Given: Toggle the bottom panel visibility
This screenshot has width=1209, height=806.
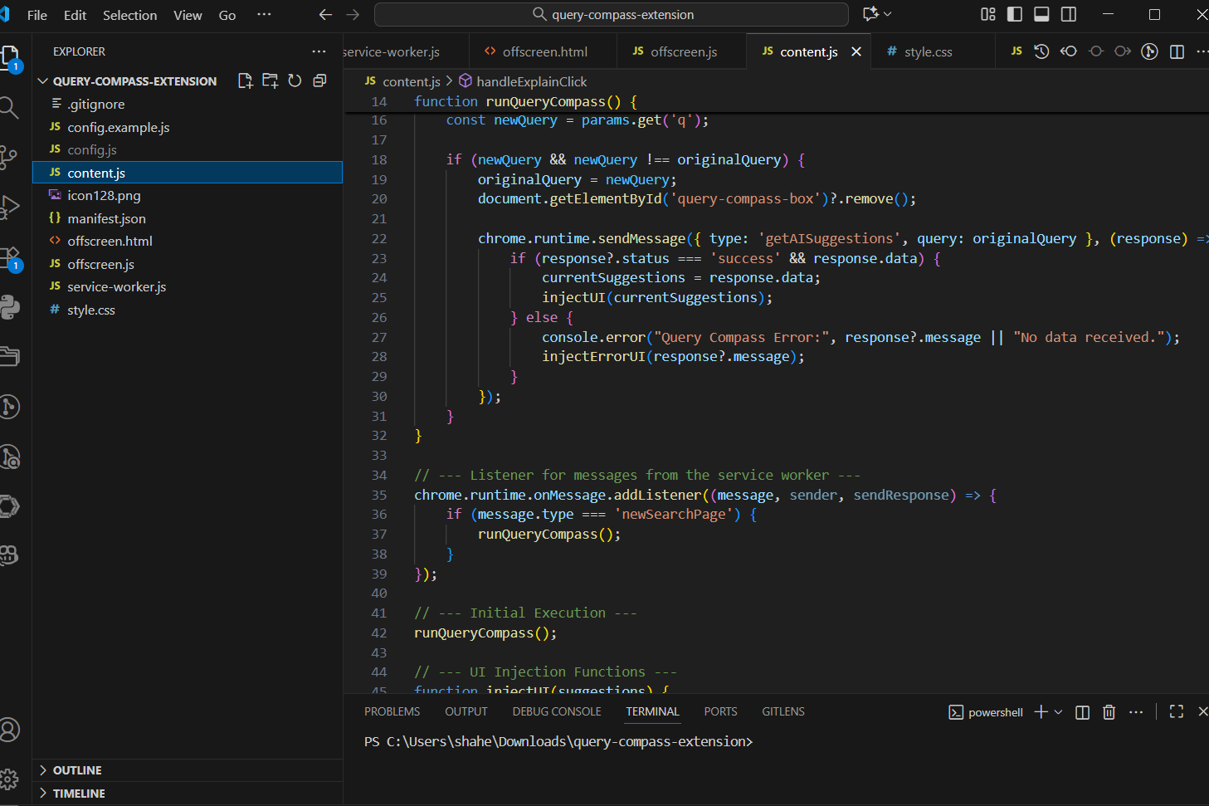Looking at the screenshot, I should (x=1041, y=14).
